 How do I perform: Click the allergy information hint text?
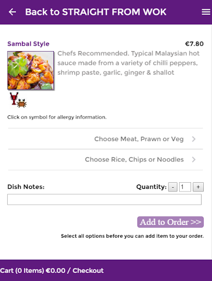(57, 117)
